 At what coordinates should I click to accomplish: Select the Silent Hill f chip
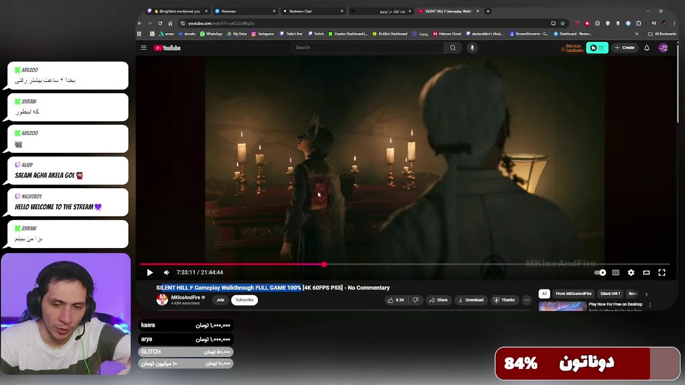pyautogui.click(x=610, y=294)
